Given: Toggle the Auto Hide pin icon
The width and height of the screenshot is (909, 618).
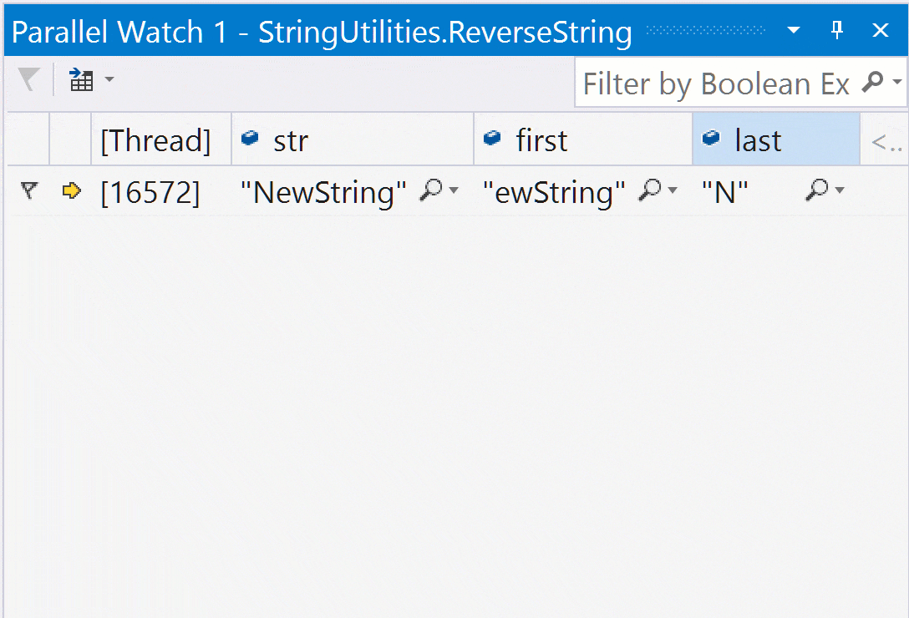Looking at the screenshot, I should click(837, 31).
